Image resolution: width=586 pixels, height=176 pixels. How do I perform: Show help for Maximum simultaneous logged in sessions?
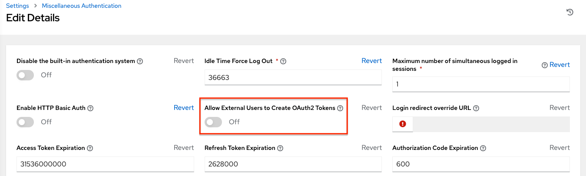544,65
